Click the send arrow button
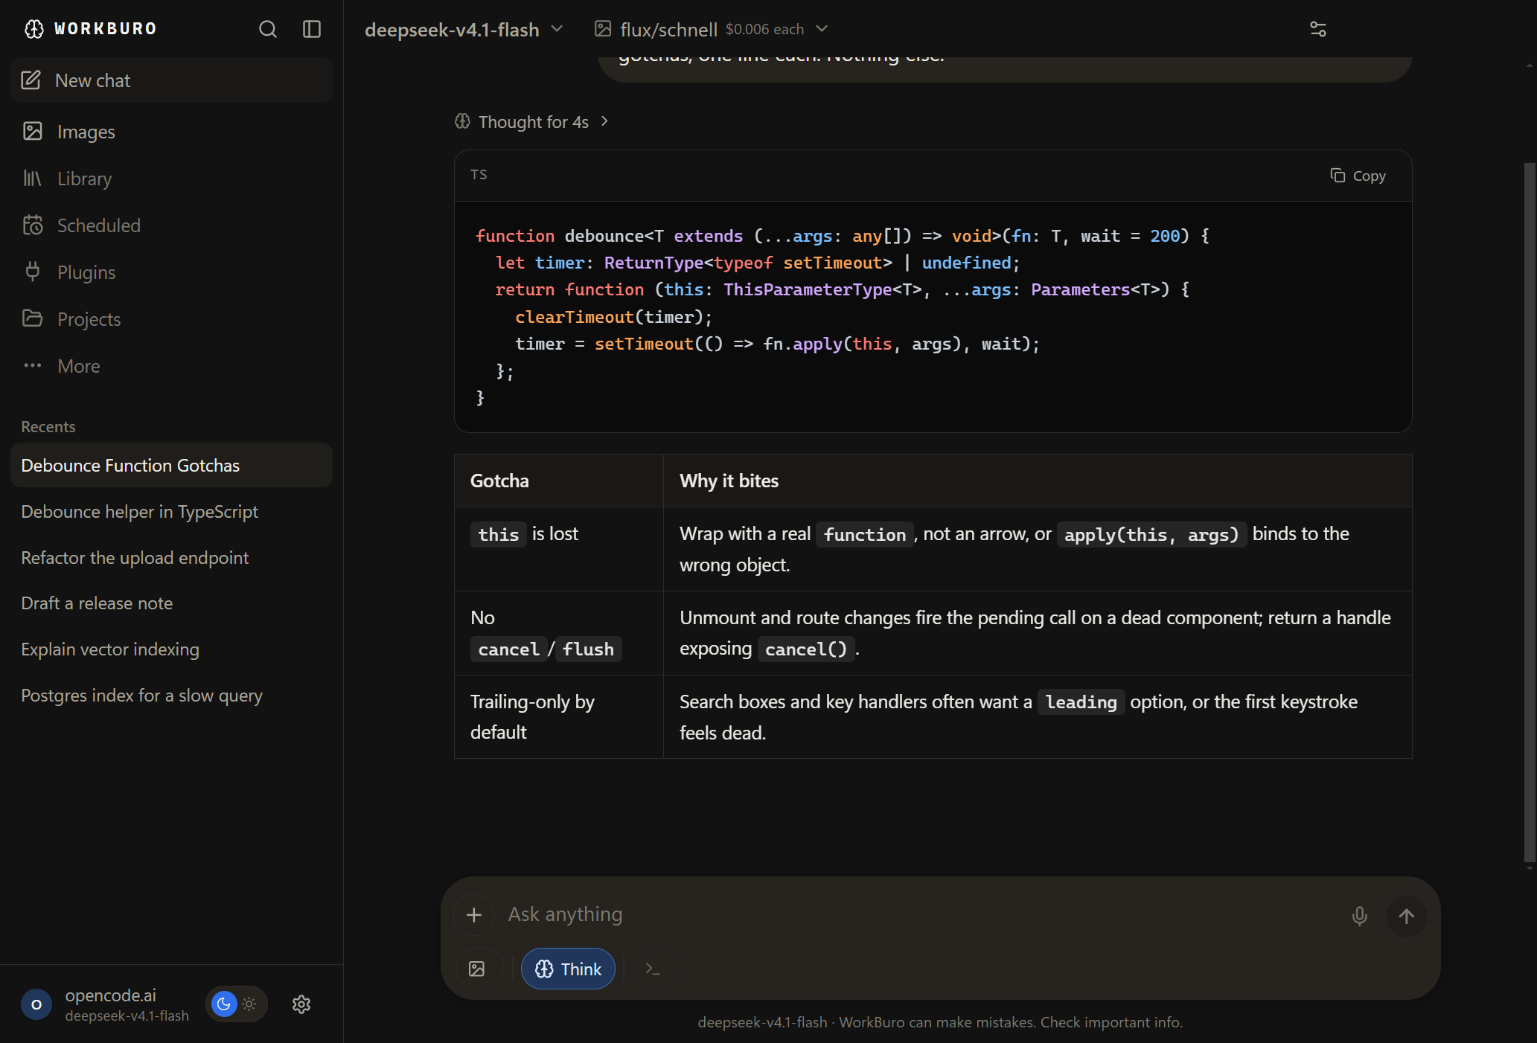1537x1043 pixels. (x=1406, y=916)
